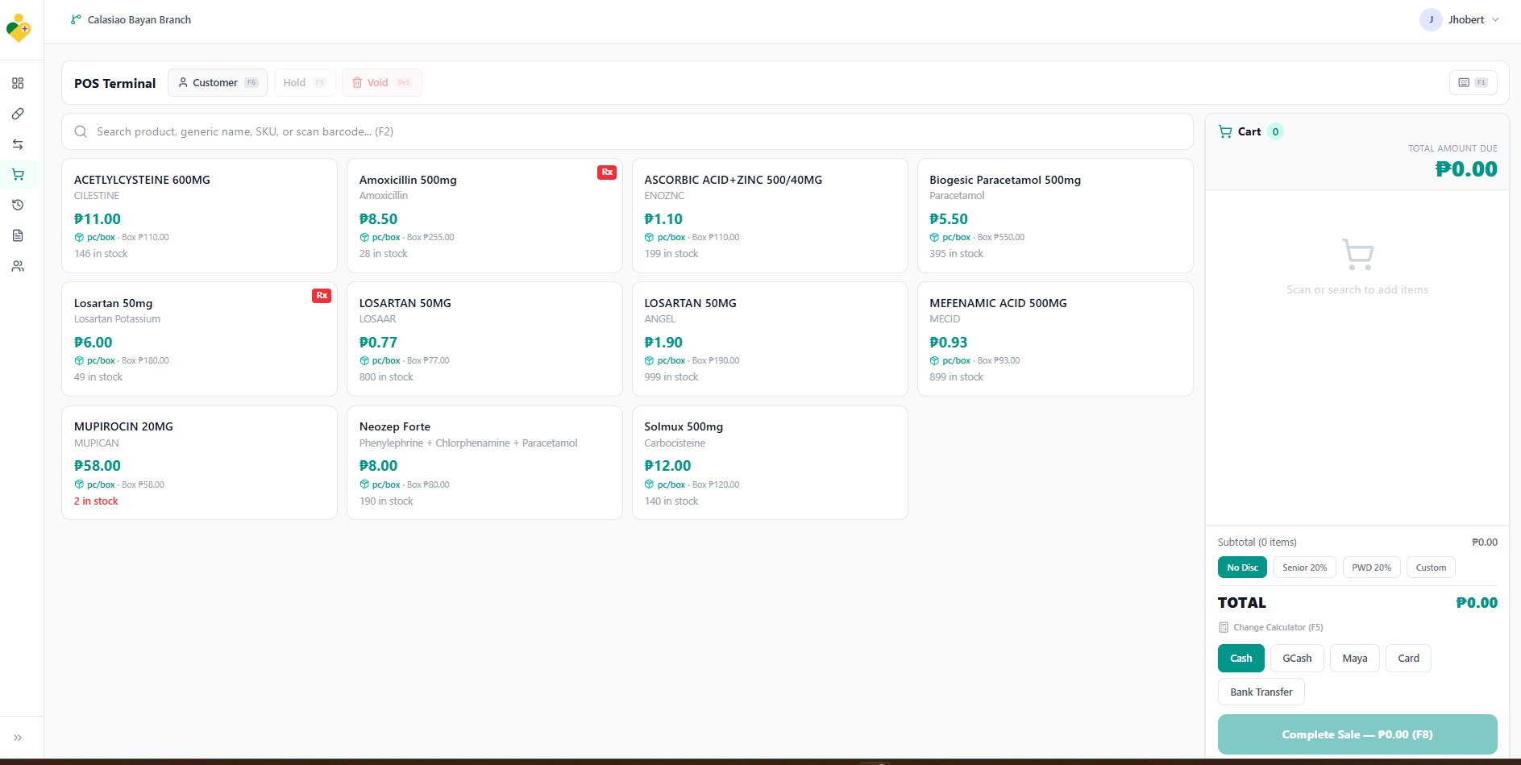Viewport: 1521px width, 765px height.
Task: Open the Change Calculator link
Action: coord(1277,627)
